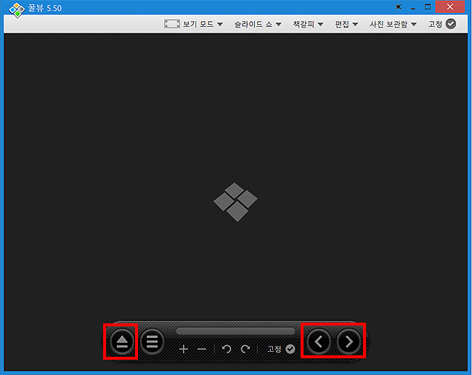The image size is (472, 375).
Task: Minimize the 꿀뷰 window
Action: coord(413,7)
